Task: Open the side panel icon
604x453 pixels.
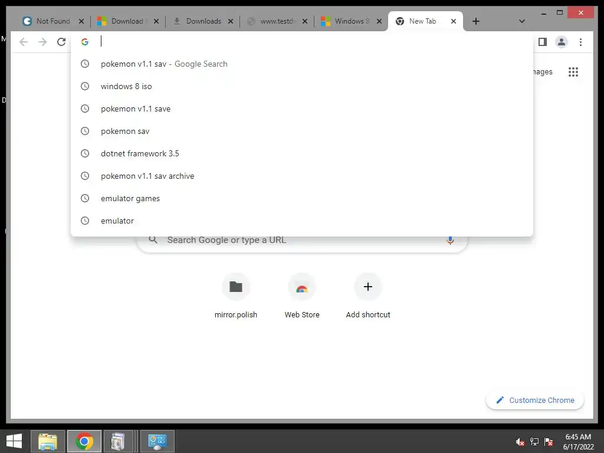Action: point(543,42)
